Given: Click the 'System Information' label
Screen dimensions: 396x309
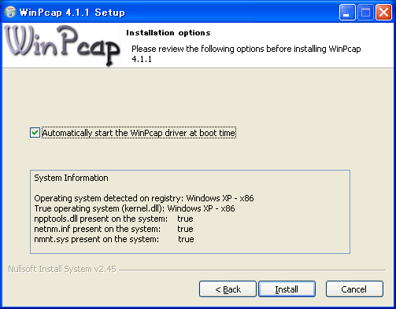Looking at the screenshot, I should (71, 178).
